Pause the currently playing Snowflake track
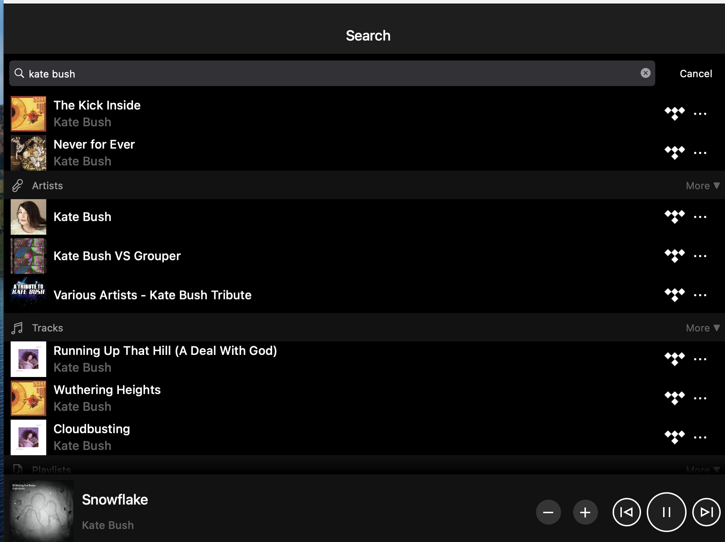This screenshot has height=542, width=725. 666,512
